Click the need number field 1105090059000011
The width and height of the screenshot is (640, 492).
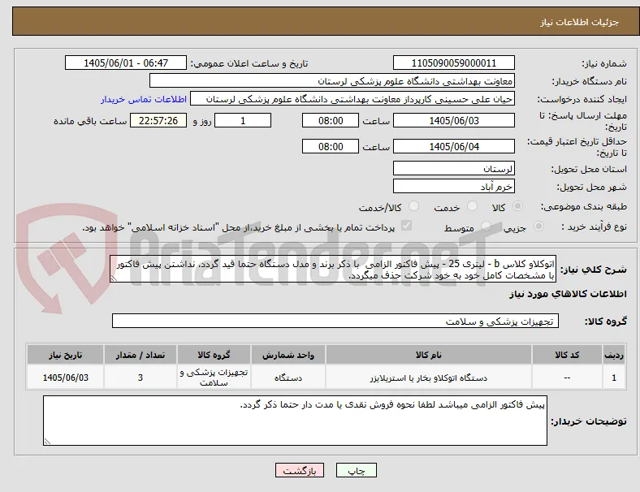tap(454, 63)
